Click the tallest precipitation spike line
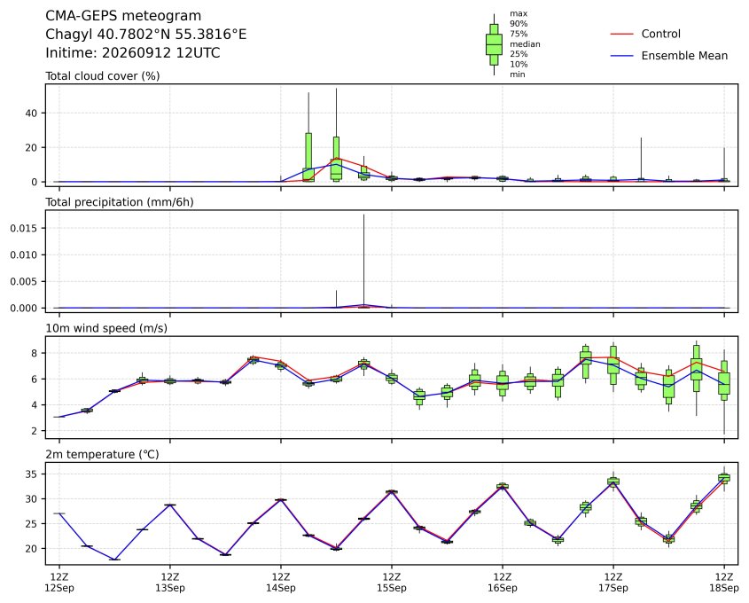 coord(364,261)
